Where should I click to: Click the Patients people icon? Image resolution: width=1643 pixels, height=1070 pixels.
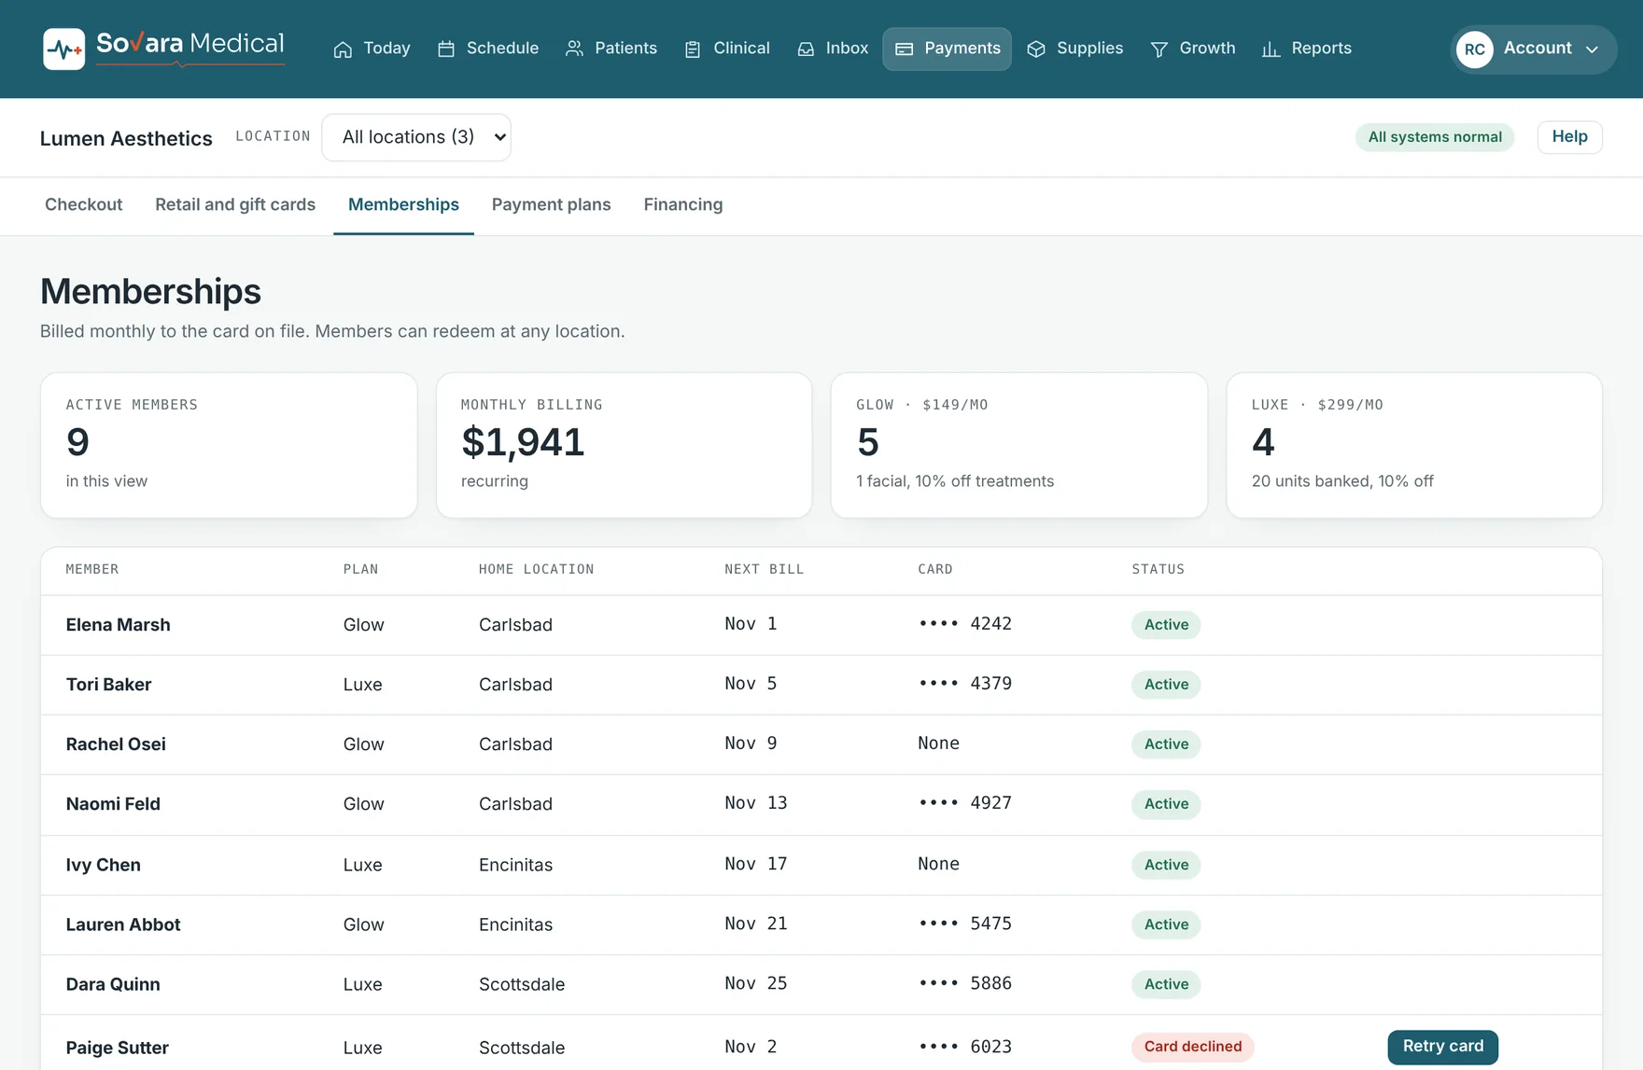coord(574,49)
